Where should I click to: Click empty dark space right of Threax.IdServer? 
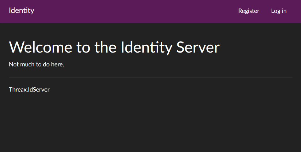pyautogui.click(x=158, y=90)
